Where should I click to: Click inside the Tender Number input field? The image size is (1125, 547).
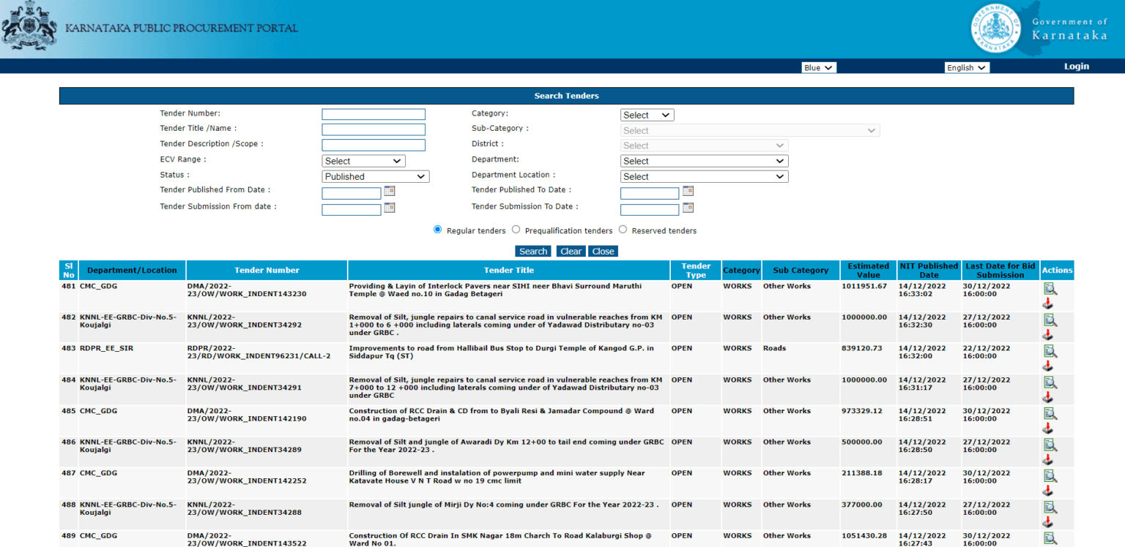tap(373, 113)
